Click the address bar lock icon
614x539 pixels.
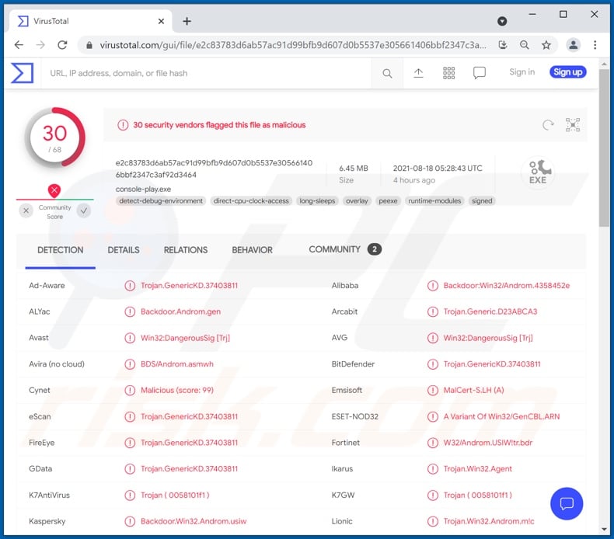click(89, 45)
